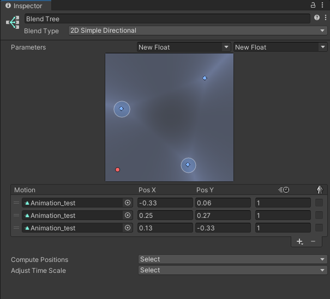Enable mirror checkbox for third motion

click(319, 228)
